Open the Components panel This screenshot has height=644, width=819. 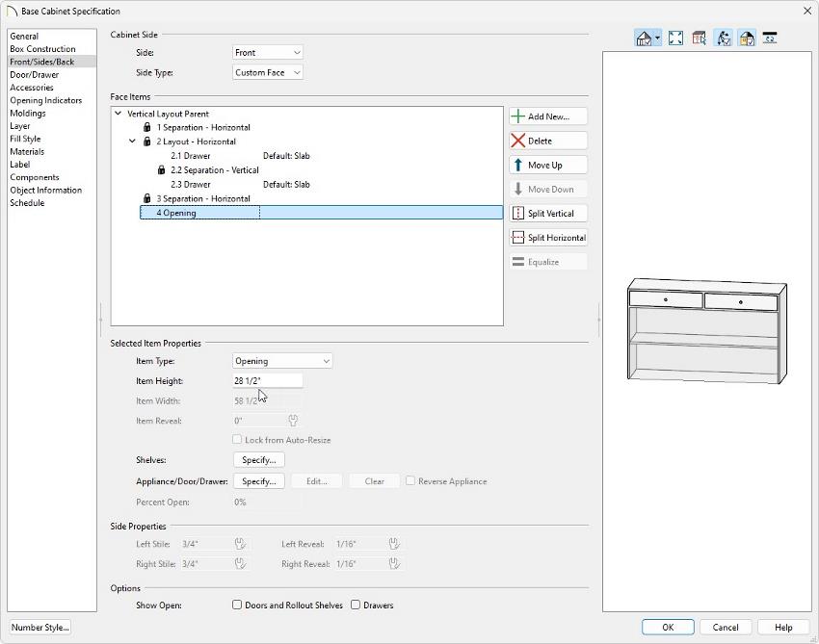click(x=35, y=177)
